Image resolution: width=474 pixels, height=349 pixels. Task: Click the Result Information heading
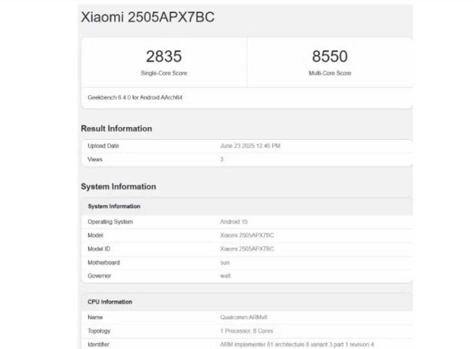(x=116, y=129)
